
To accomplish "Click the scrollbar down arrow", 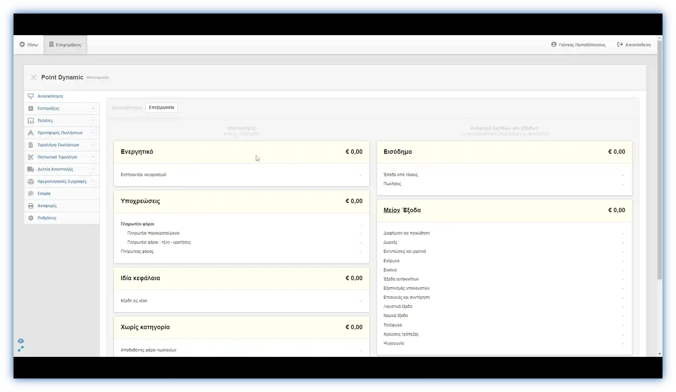I will (x=659, y=354).
